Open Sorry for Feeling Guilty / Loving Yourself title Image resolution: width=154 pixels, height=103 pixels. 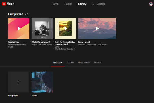(x=65, y=43)
